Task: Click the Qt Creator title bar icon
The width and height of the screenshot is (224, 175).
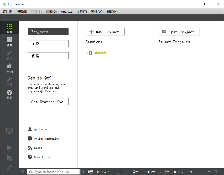Action: pos(4,4)
